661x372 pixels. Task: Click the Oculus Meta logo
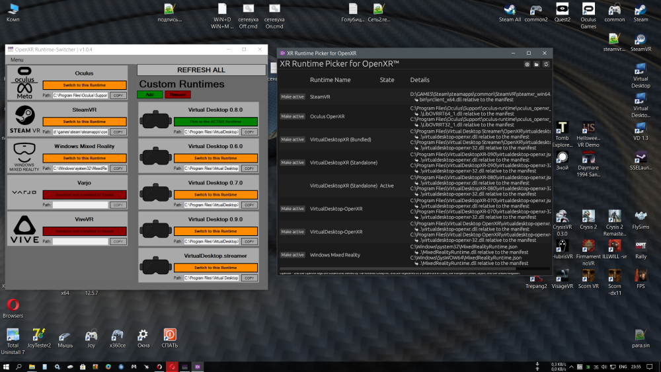point(24,83)
